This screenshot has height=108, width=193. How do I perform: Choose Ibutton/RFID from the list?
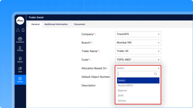pos(125,85)
